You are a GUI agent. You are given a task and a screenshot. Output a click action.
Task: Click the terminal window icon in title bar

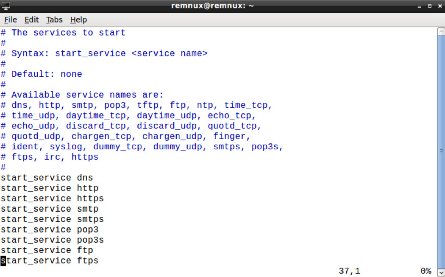[x=6, y=6]
